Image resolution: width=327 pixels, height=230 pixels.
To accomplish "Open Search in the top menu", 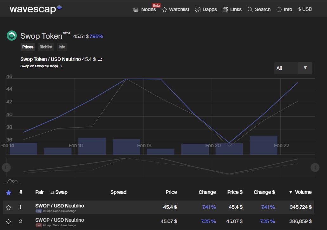I will tap(263, 10).
